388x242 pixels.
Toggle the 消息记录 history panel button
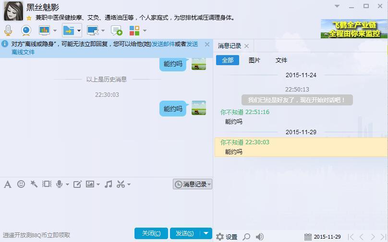(193, 184)
